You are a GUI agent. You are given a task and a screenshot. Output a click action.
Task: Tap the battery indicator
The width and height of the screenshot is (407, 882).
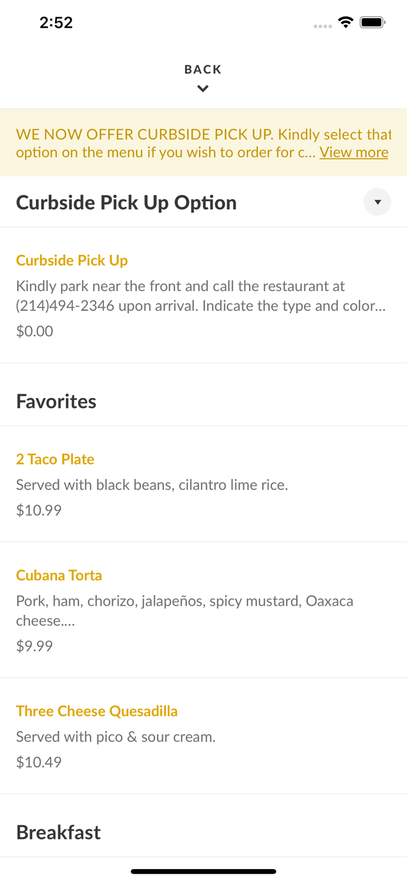[x=372, y=21]
